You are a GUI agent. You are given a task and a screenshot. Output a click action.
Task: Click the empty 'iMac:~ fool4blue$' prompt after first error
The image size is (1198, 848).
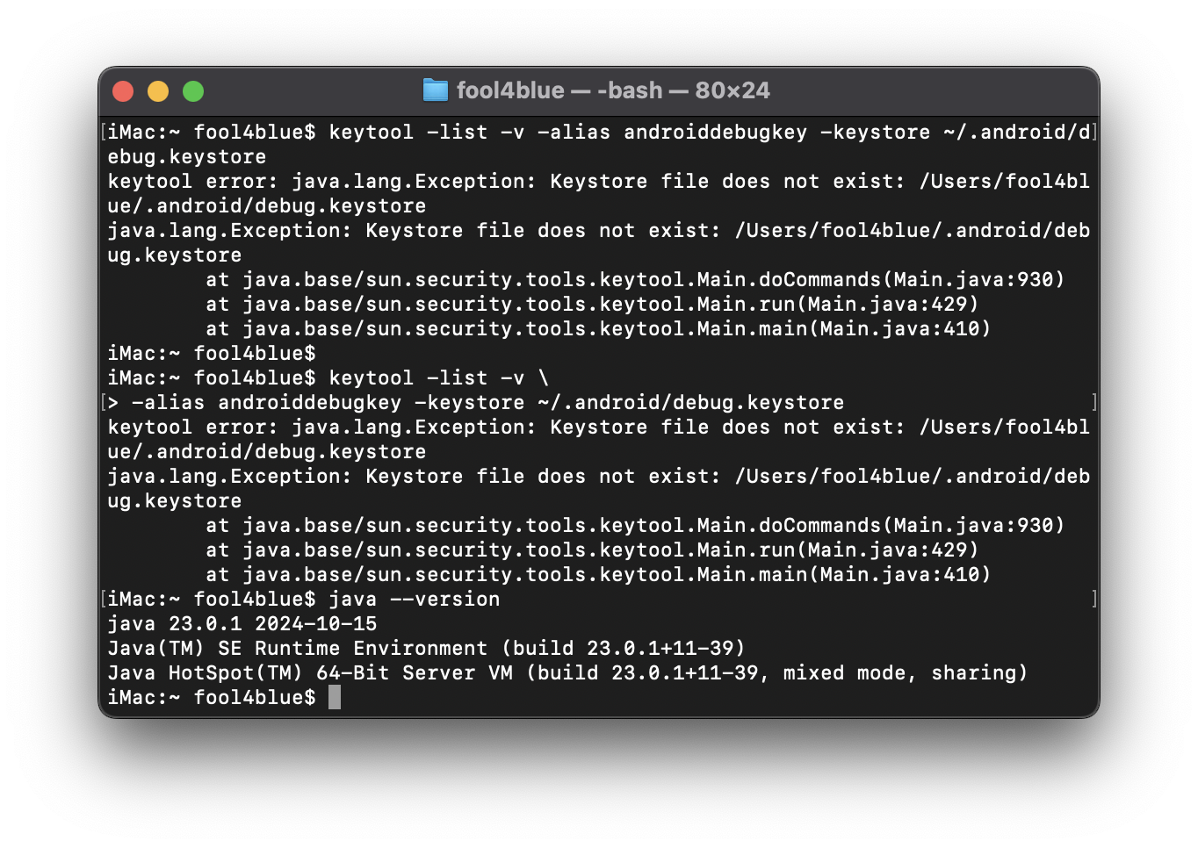pyautogui.click(x=212, y=353)
